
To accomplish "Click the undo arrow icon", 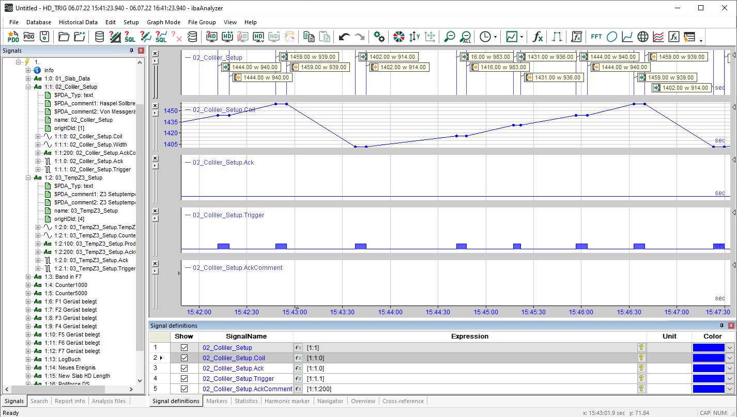I will pos(344,37).
